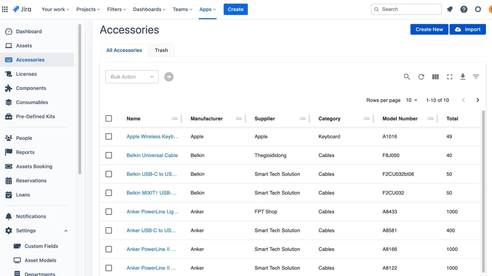Open Custom Fields settings item
492x276 pixels.
(41, 246)
